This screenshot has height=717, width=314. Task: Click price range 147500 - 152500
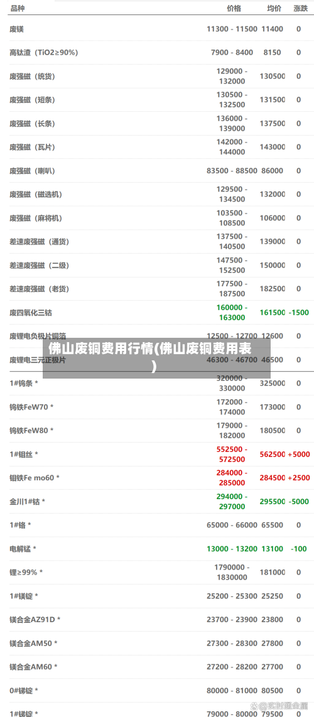[232, 265]
